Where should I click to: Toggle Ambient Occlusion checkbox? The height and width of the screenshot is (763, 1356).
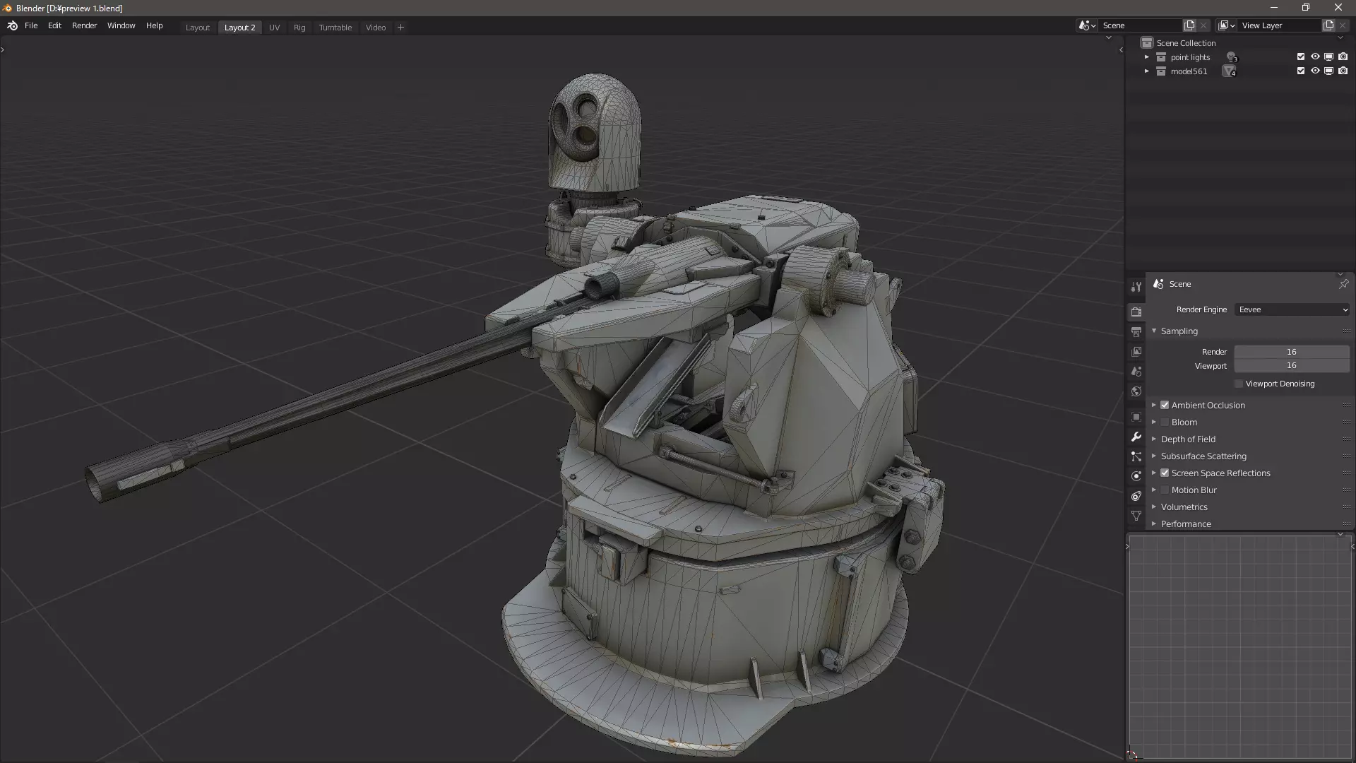[1165, 405]
